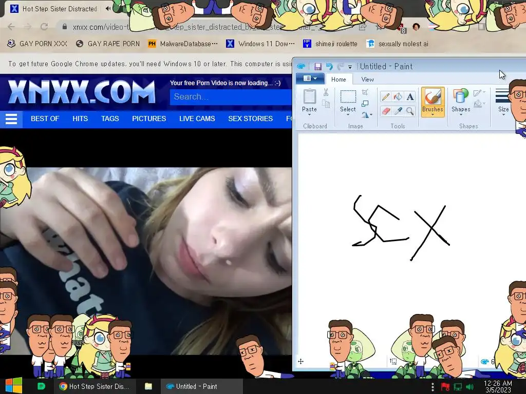Open the taskbar clock showing 12:26 AM
The height and width of the screenshot is (394, 526).
498,387
